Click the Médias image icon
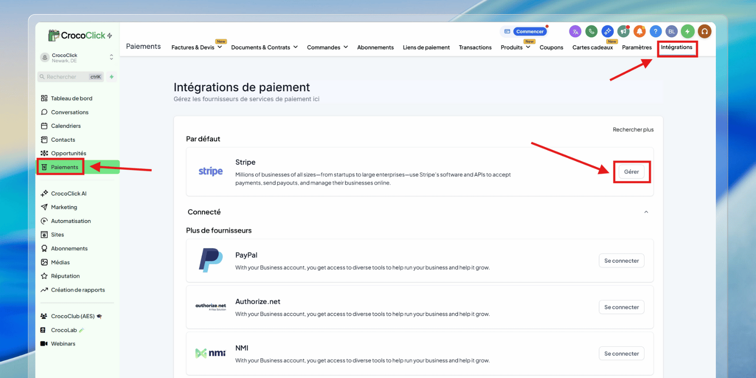Screen dimensions: 756x378 coord(44,262)
